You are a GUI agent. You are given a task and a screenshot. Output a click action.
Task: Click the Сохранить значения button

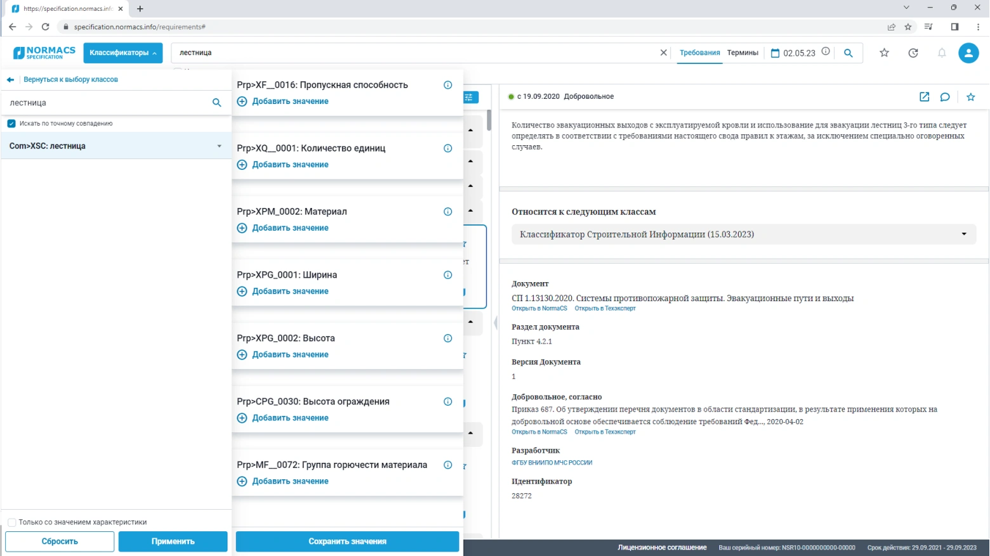[x=347, y=541]
